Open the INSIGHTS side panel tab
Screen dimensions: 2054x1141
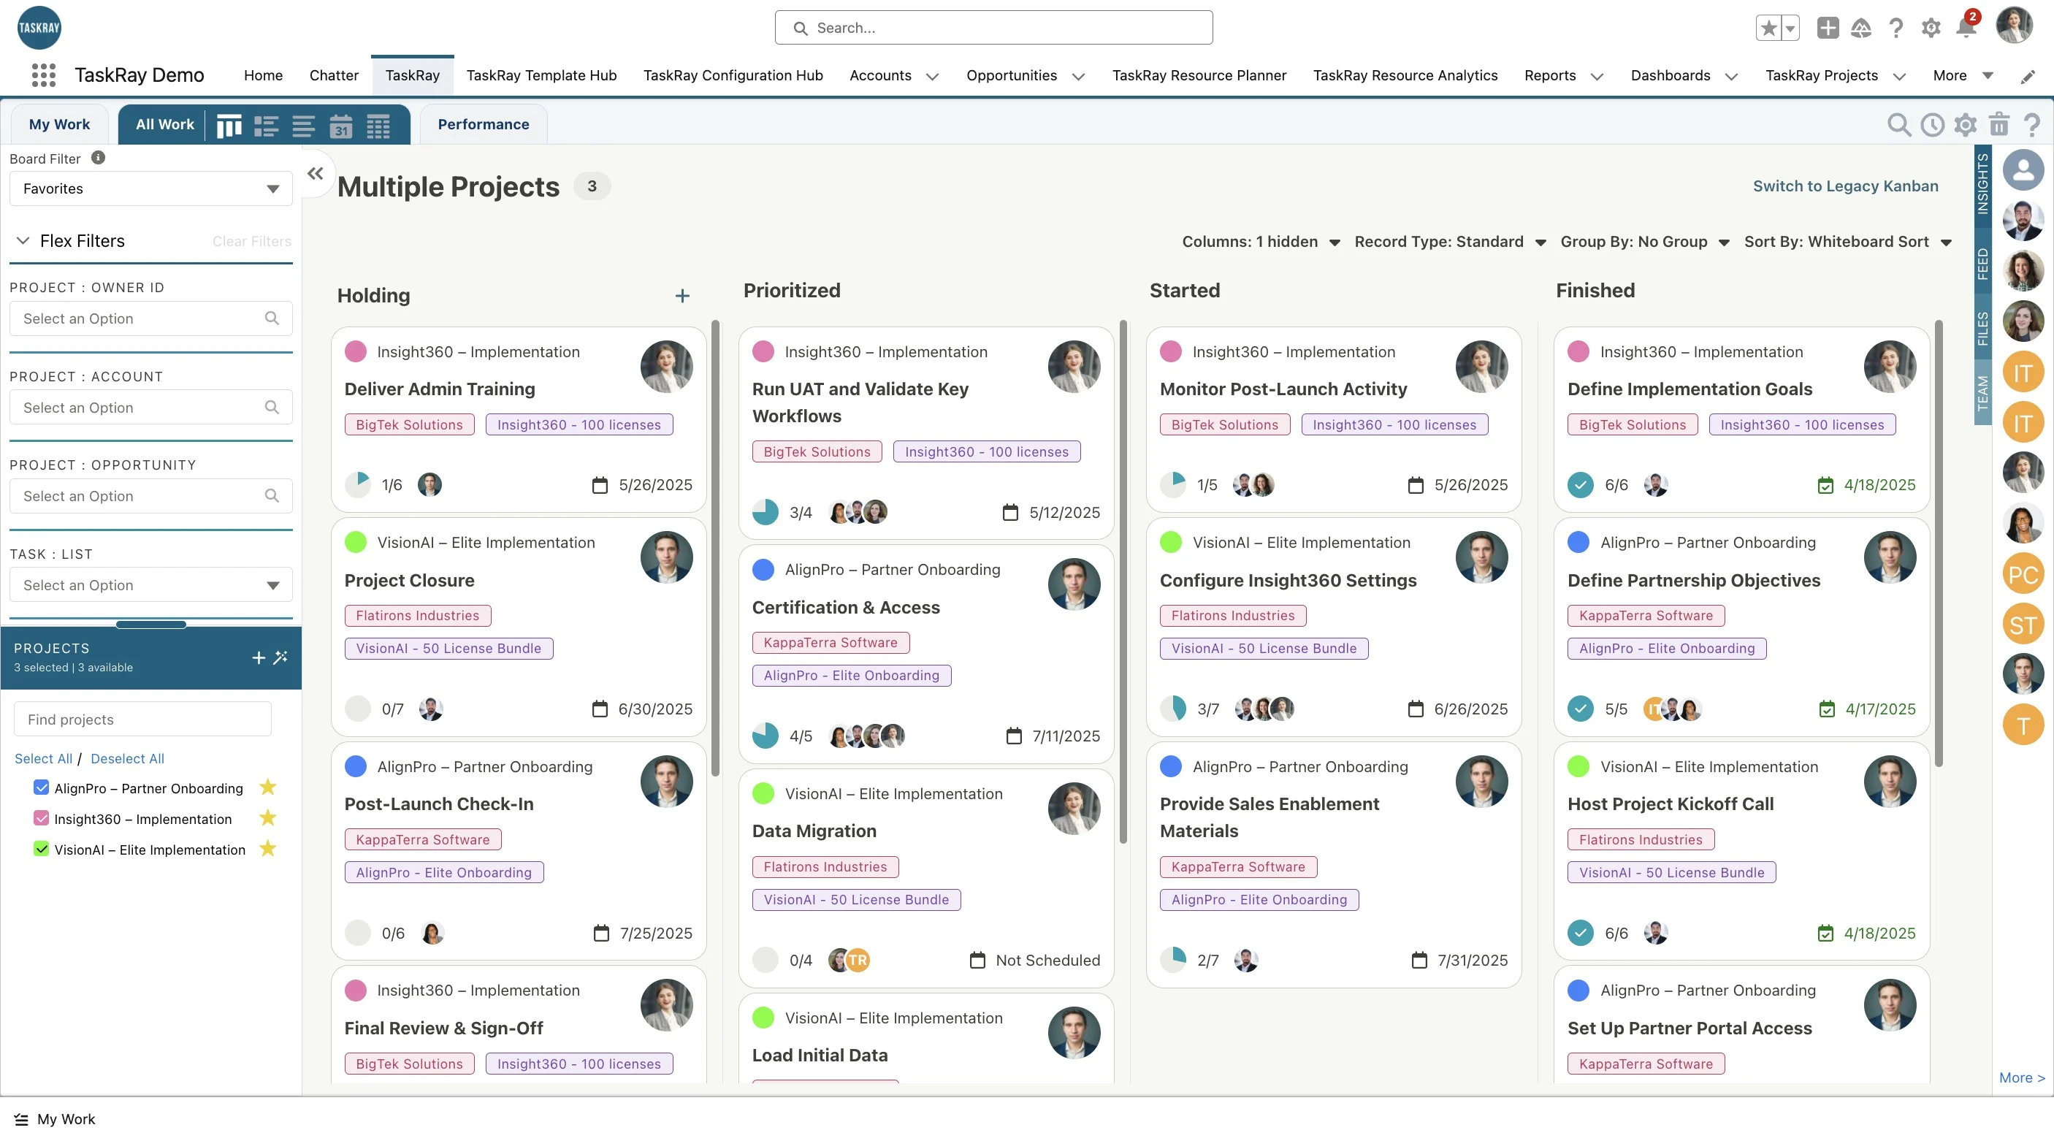(x=1982, y=184)
